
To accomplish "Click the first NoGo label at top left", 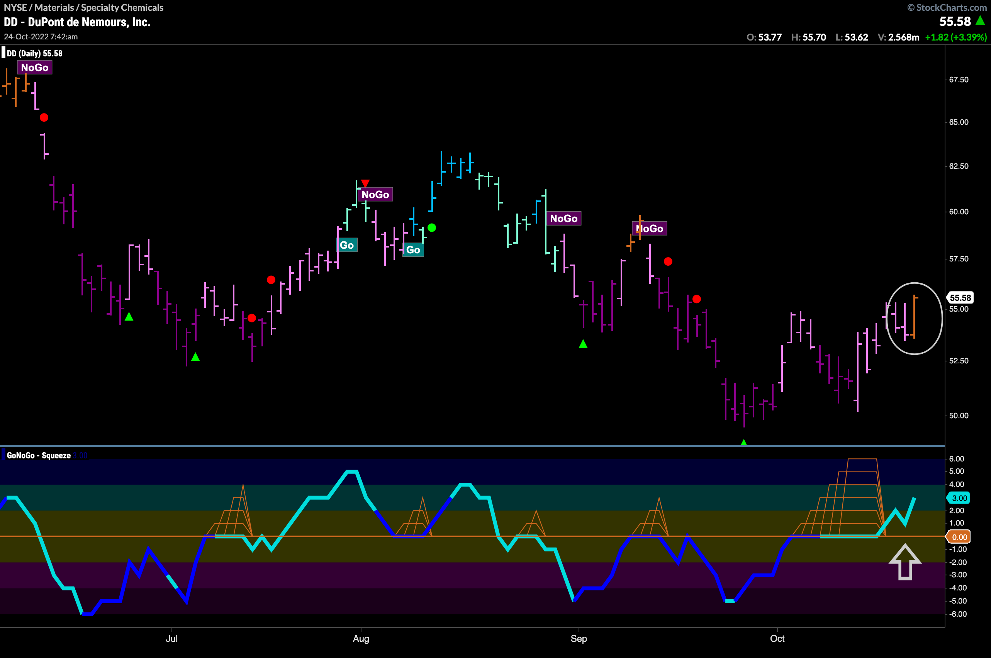I will tap(34, 67).
